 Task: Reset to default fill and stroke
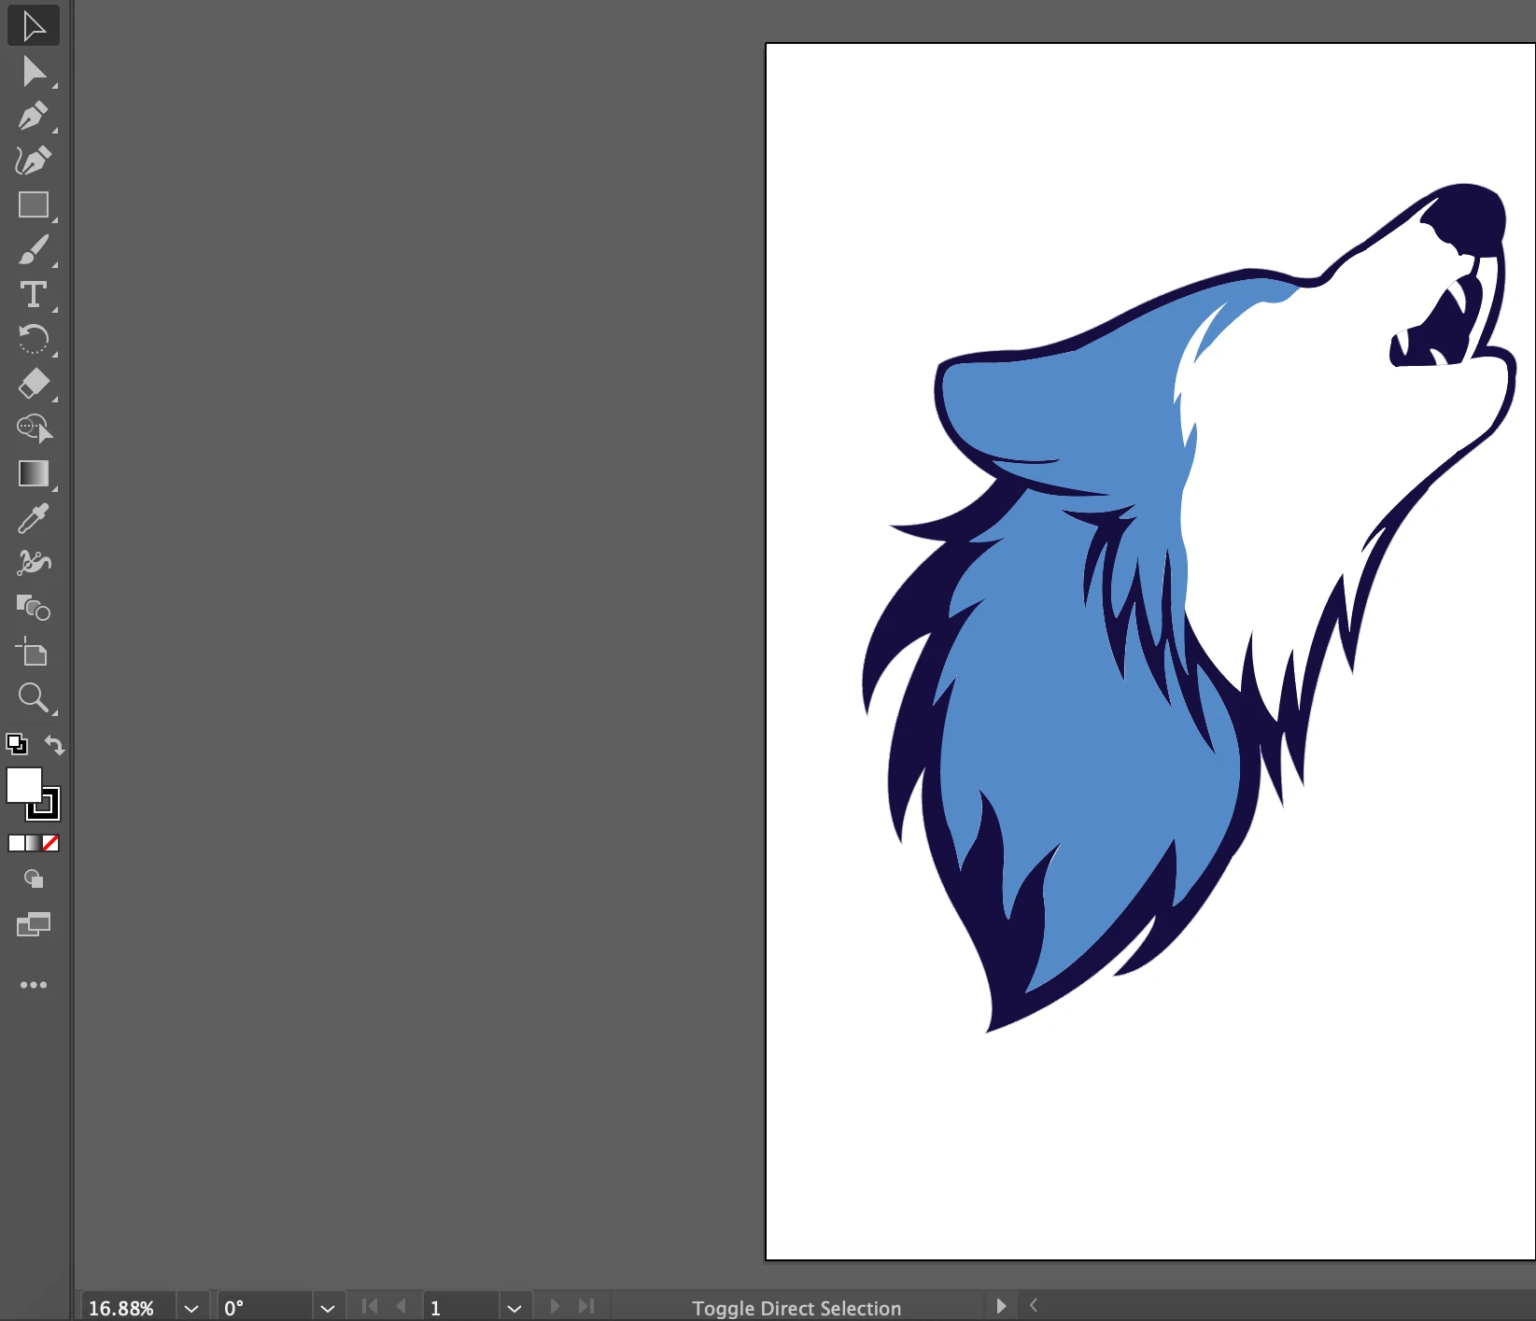pyautogui.click(x=17, y=744)
